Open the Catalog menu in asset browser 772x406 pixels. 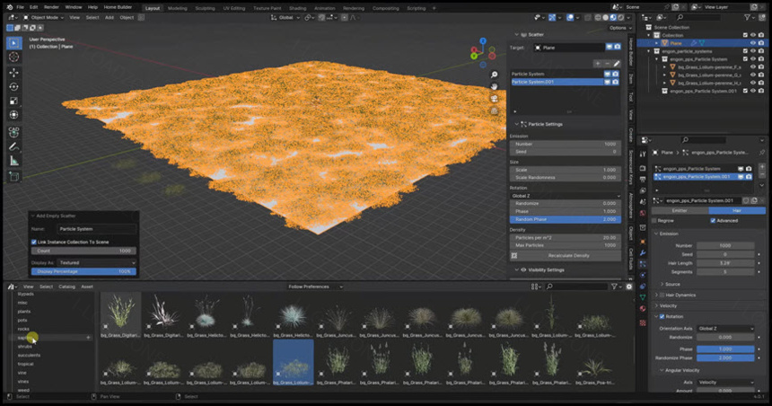[67, 287]
